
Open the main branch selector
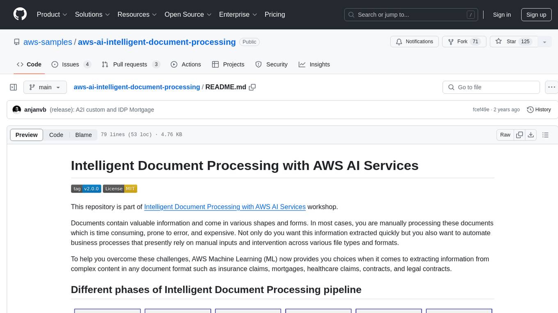(45, 87)
